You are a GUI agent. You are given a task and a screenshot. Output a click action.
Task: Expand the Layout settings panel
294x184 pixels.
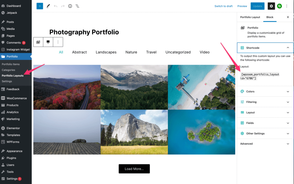click(x=265, y=113)
